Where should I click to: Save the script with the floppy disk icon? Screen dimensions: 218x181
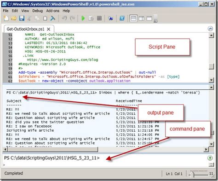coord(22,18)
